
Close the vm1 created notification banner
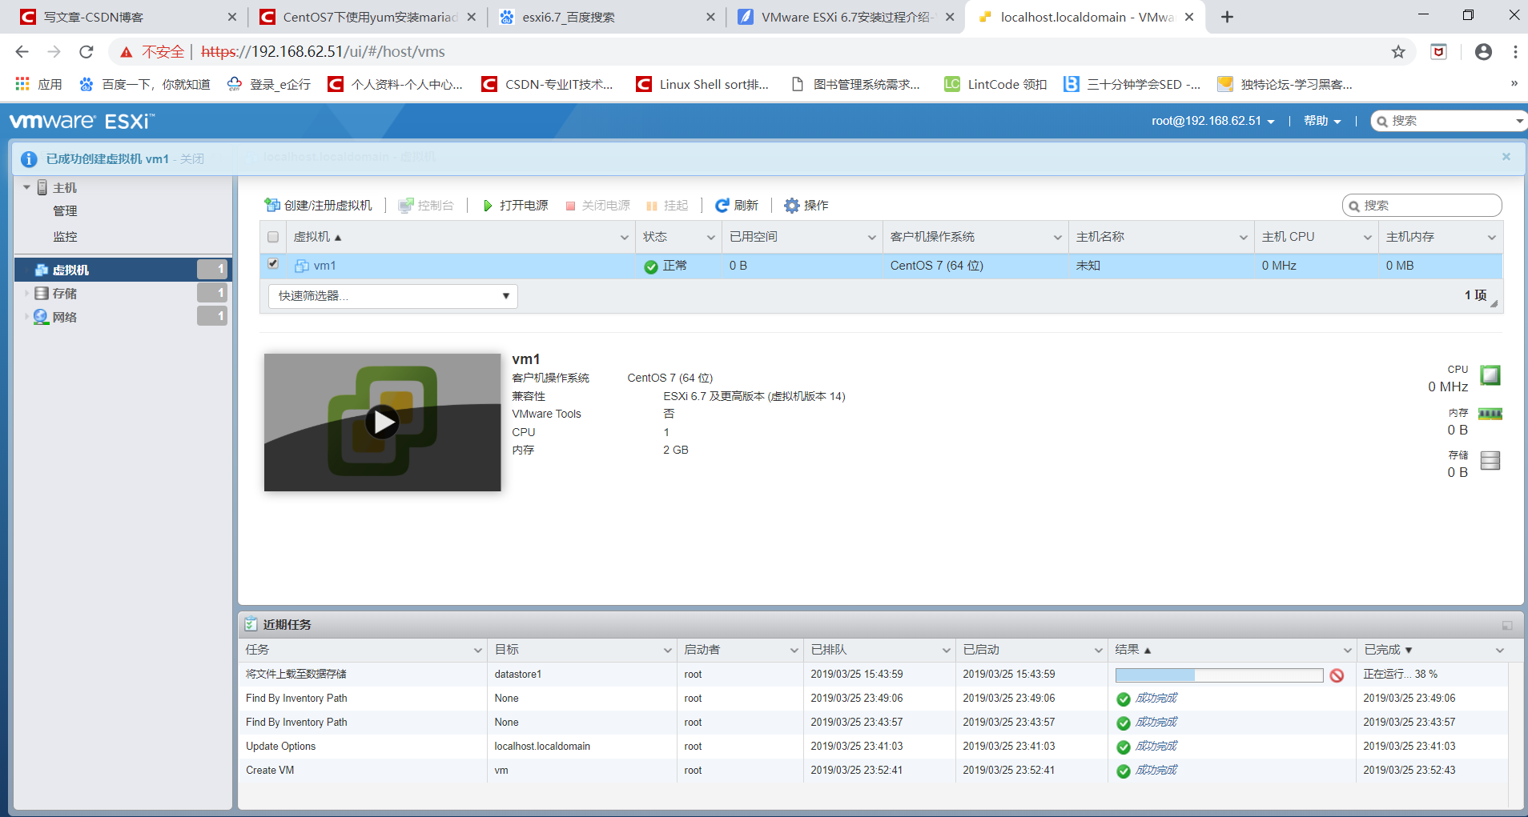(x=1506, y=157)
